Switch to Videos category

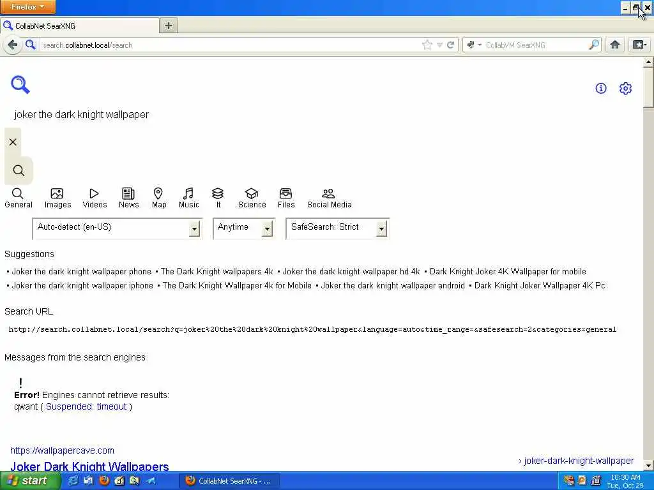click(x=95, y=198)
